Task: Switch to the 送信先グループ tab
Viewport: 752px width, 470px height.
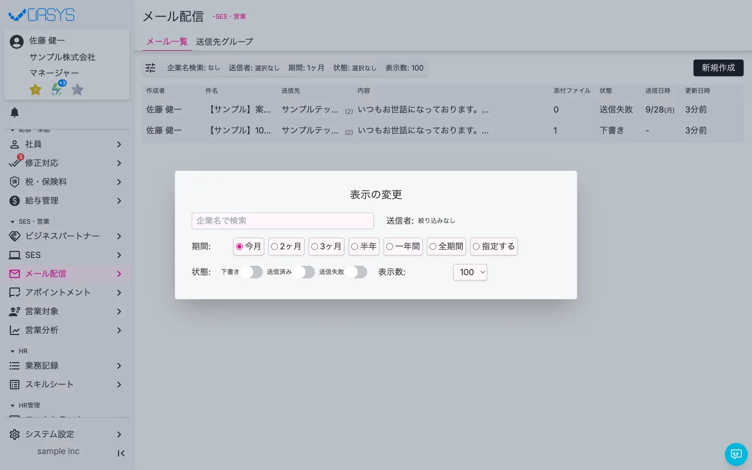Action: point(225,42)
